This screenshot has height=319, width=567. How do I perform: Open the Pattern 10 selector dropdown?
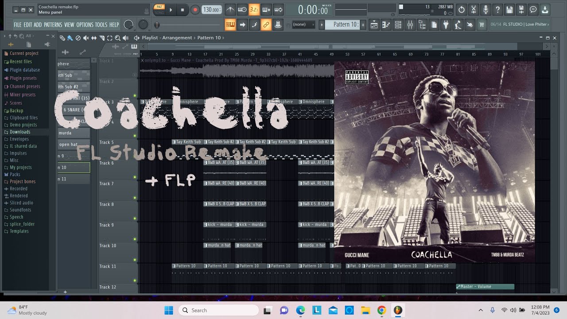click(342, 24)
